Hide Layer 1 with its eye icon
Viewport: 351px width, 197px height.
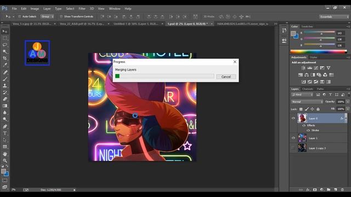pyautogui.click(x=293, y=138)
